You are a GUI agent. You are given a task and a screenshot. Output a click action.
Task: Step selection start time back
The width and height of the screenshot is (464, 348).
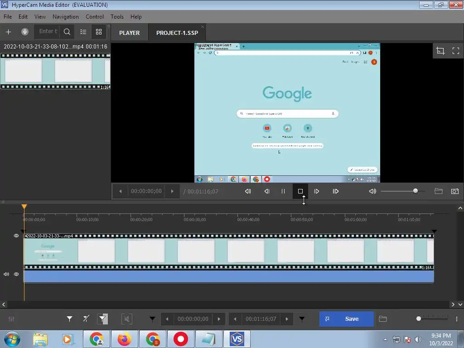pos(167,319)
